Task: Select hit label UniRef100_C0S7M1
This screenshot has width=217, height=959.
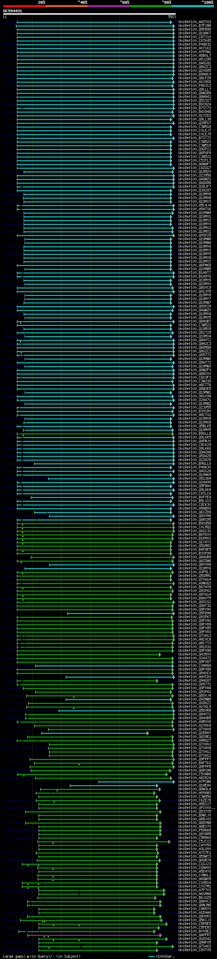Action: [195, 887]
